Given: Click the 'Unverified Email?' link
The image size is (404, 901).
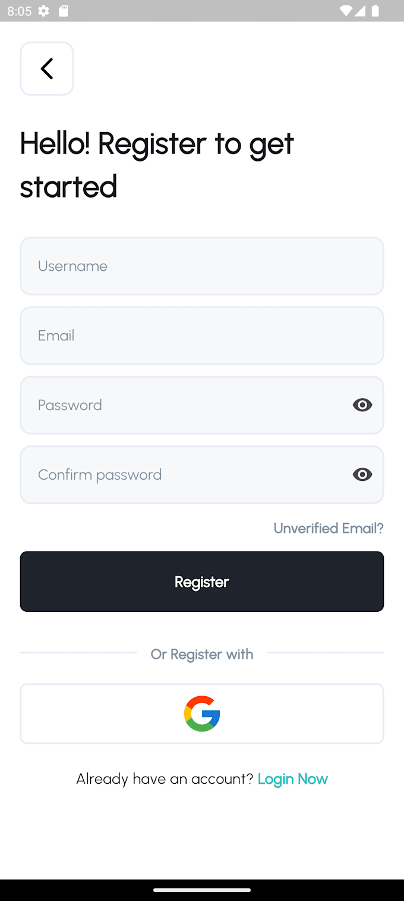Looking at the screenshot, I should click(x=329, y=528).
